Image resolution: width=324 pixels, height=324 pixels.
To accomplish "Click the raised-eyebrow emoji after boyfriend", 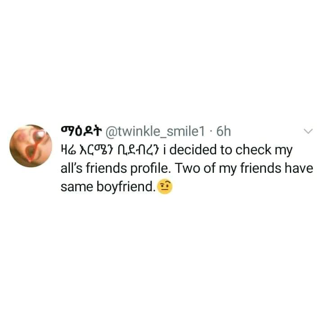I will tap(165, 186).
